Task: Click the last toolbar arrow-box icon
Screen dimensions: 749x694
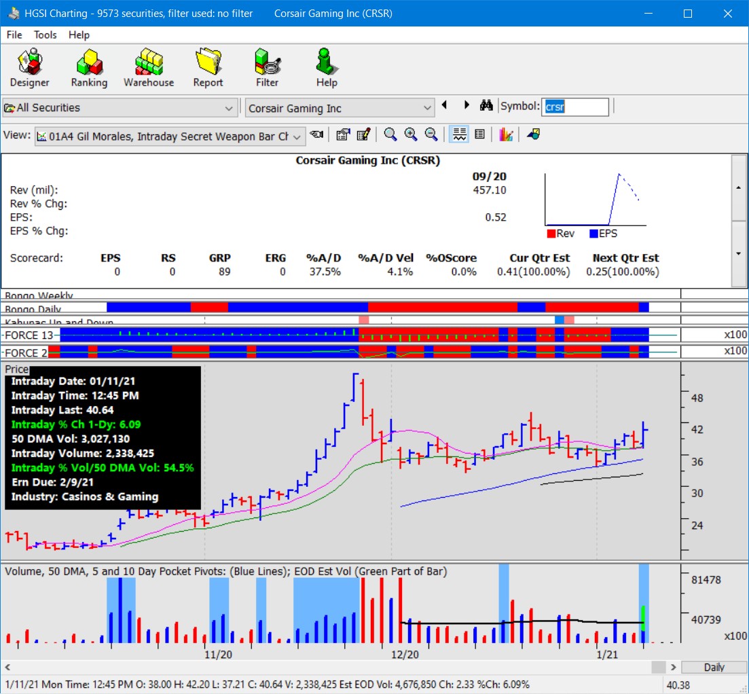Action: [534, 134]
